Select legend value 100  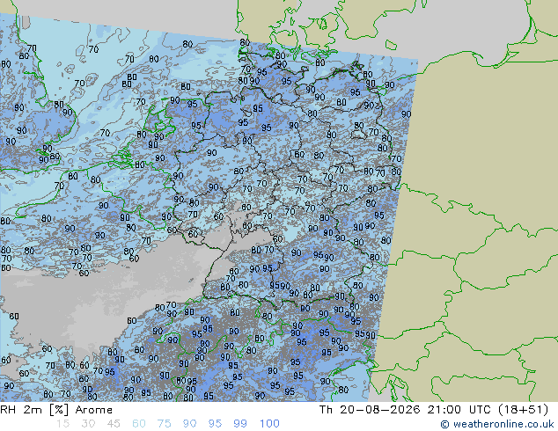269,424
